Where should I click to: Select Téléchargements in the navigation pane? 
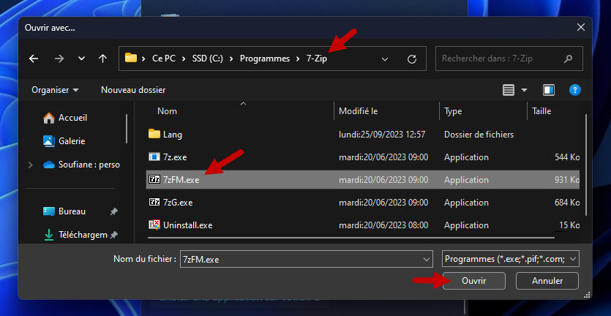coord(83,235)
